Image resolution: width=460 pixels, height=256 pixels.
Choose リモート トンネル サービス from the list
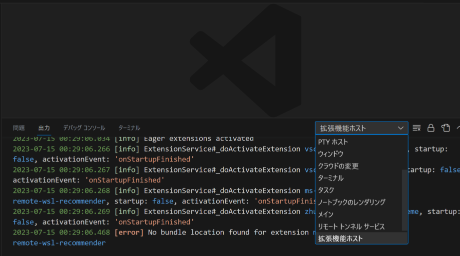tap(351, 226)
